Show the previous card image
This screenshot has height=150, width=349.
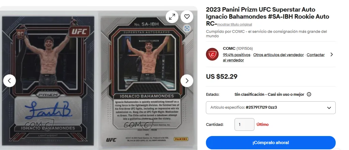tap(9, 80)
